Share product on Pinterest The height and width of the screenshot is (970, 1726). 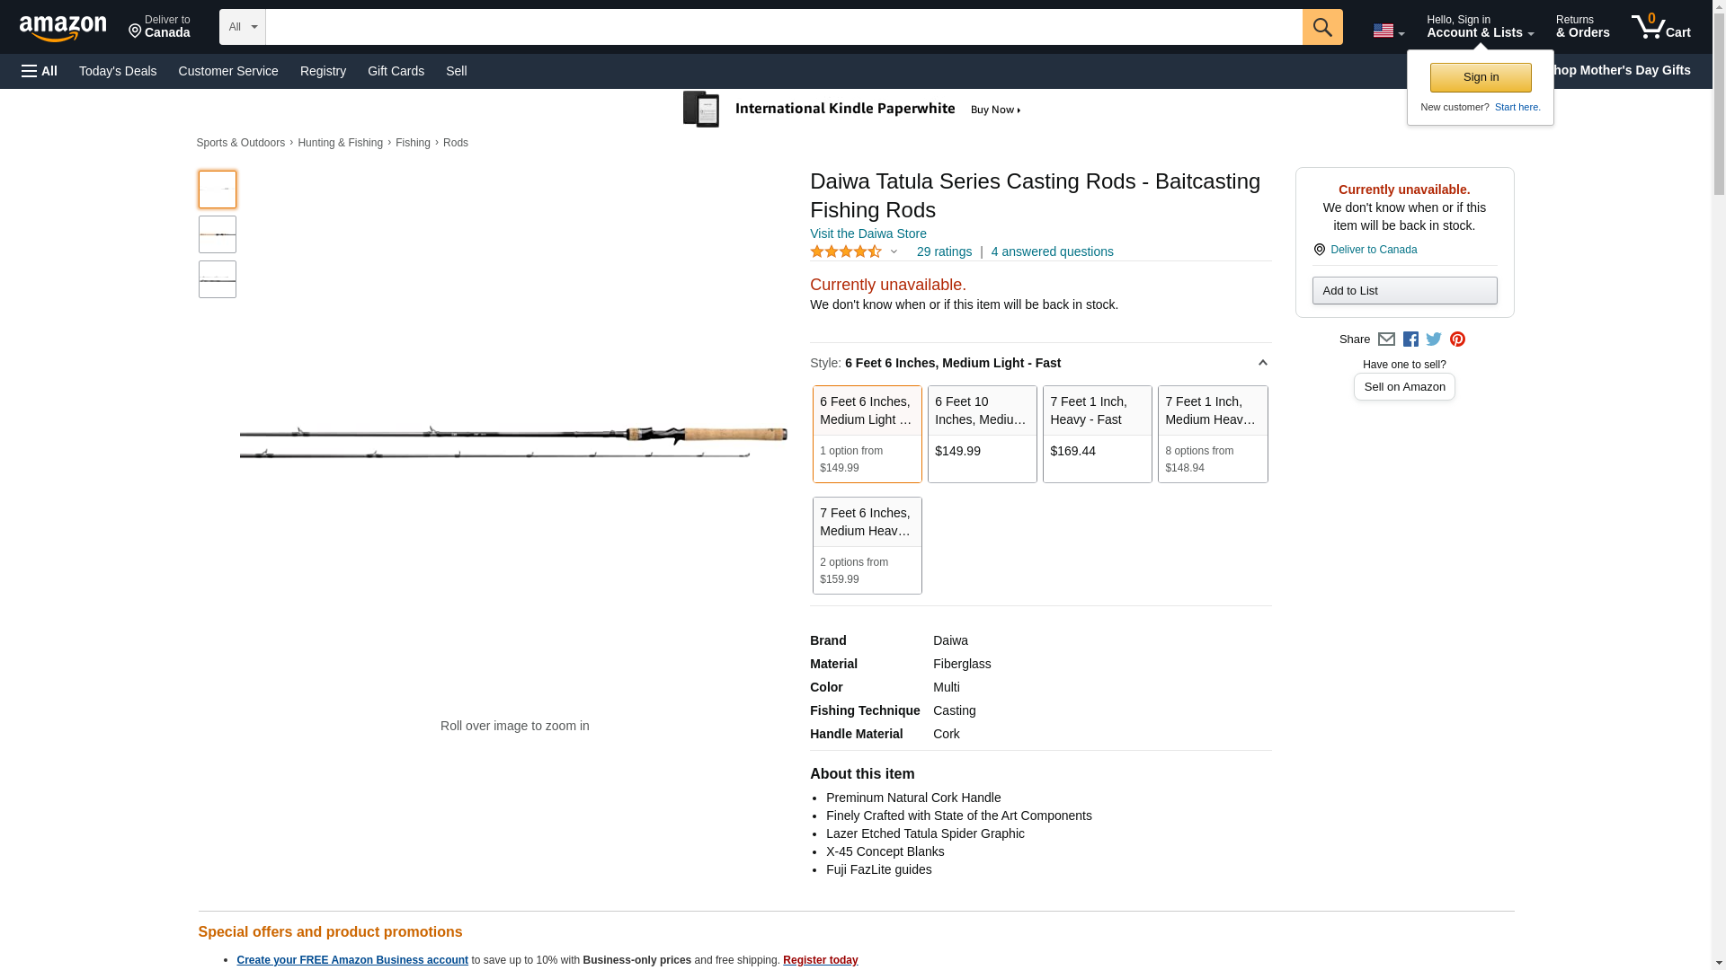coord(1457,339)
